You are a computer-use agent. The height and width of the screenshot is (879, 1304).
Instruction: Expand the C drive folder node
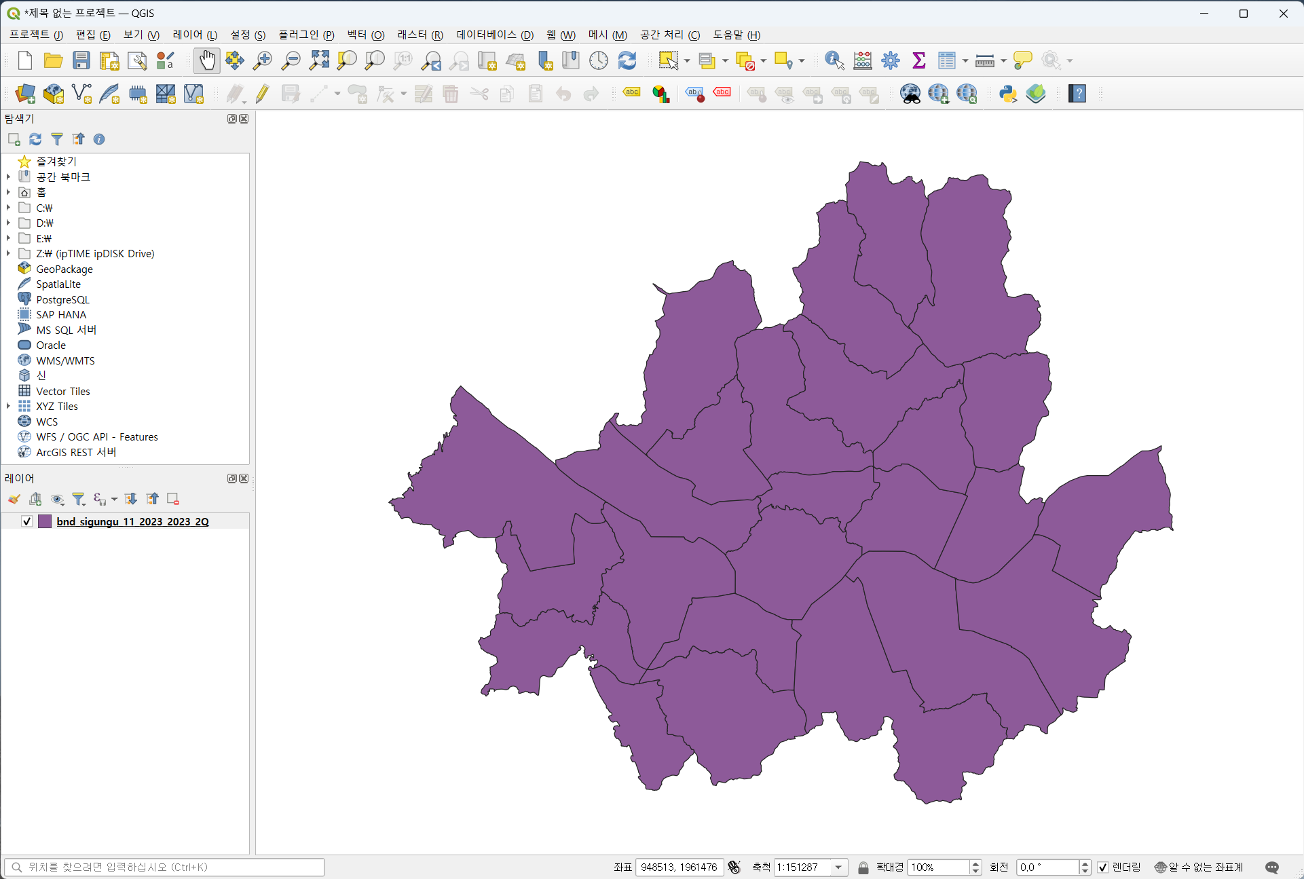8,208
